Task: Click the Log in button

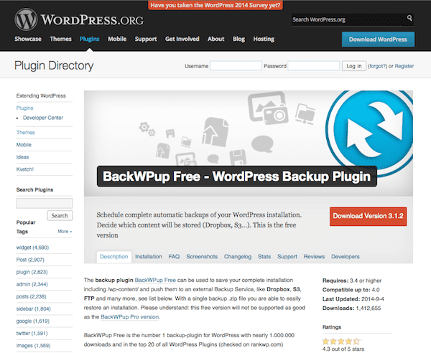Action: [x=354, y=66]
